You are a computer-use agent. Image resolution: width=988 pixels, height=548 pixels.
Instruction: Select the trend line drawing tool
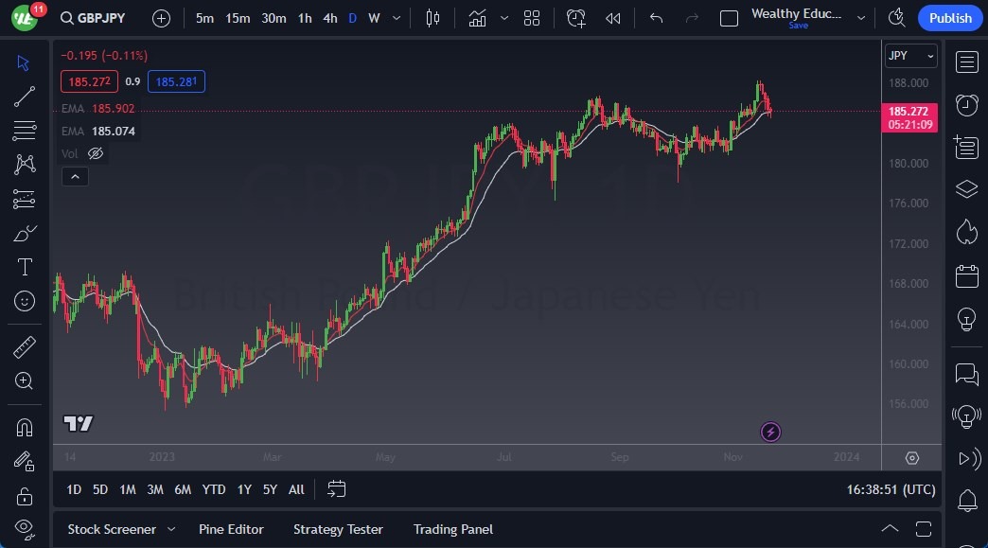click(x=24, y=96)
